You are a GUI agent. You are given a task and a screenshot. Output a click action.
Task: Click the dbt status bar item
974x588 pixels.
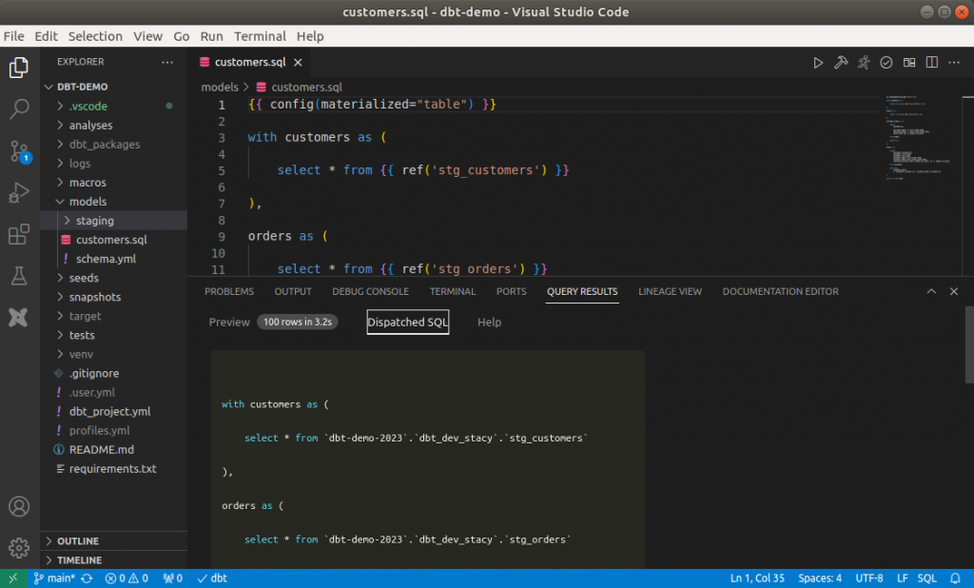click(212, 578)
